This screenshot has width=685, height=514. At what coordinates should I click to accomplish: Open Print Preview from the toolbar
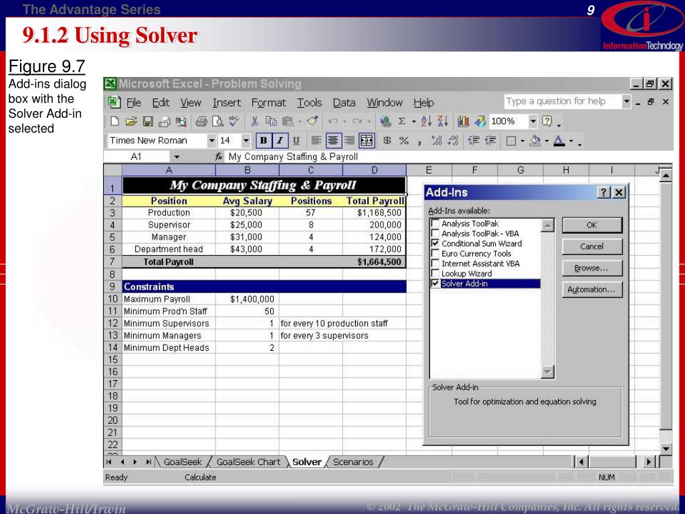[x=217, y=121]
